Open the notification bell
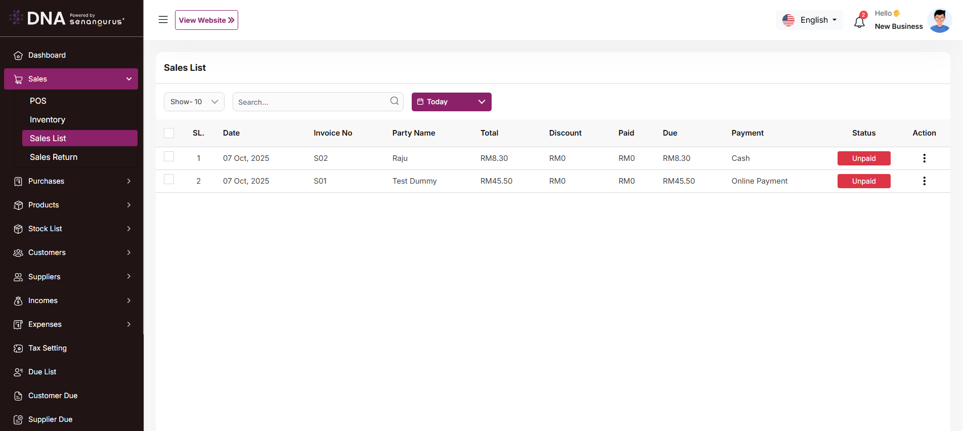The width and height of the screenshot is (963, 431). 859,22
